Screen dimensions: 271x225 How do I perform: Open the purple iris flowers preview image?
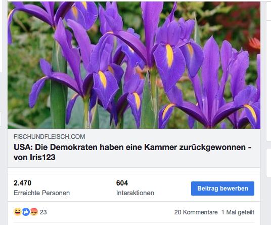pos(134,65)
